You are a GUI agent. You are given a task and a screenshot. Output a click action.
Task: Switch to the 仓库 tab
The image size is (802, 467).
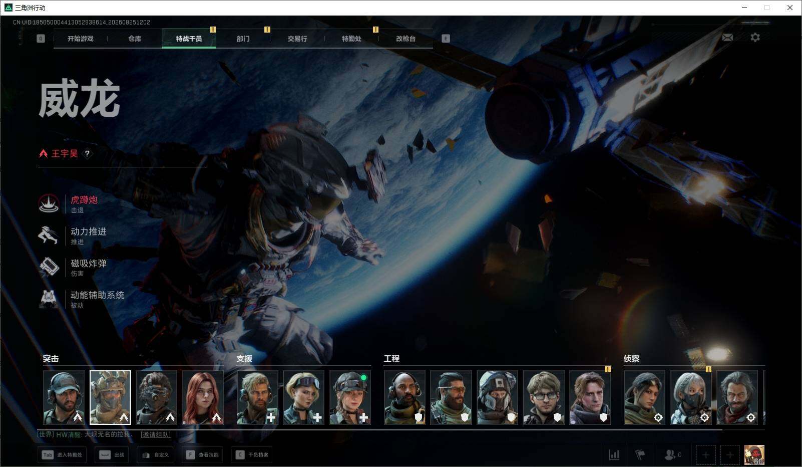point(135,39)
